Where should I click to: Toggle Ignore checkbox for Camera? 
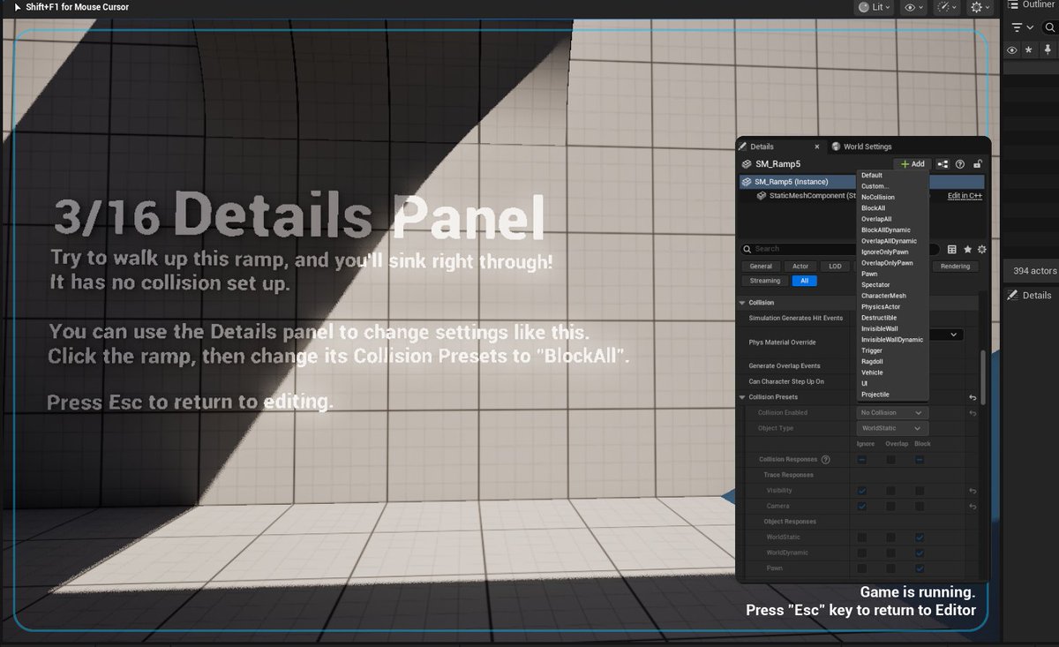[862, 507]
